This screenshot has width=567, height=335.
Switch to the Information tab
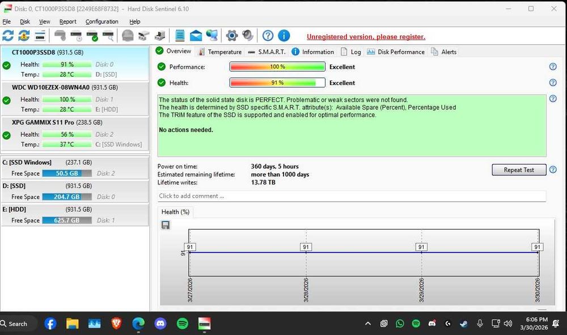coord(313,52)
